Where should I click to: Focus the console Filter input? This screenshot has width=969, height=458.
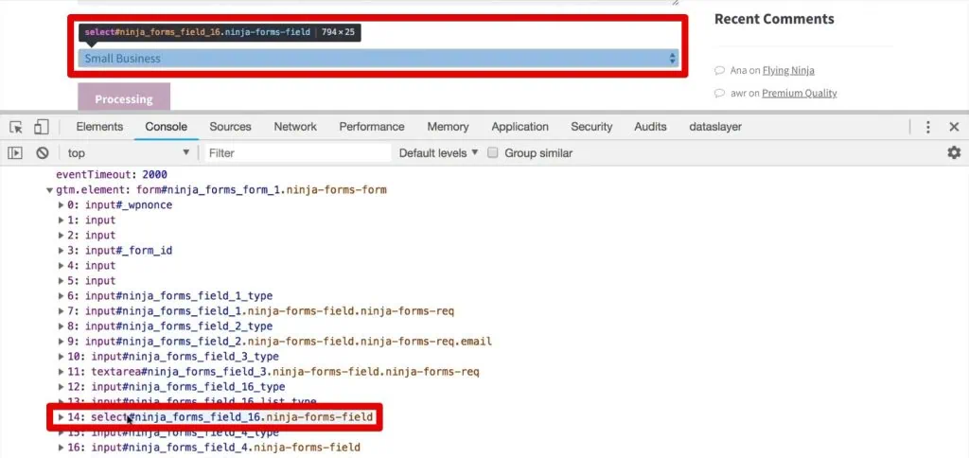click(x=298, y=152)
